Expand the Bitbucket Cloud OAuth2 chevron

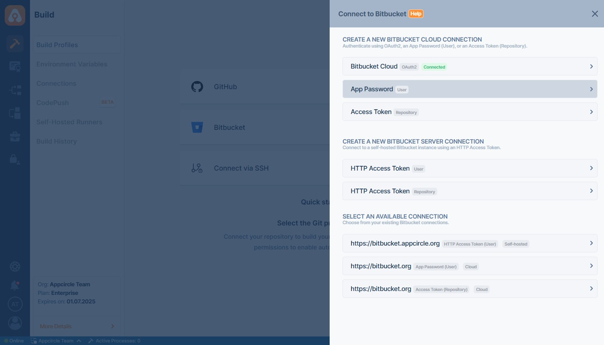(591, 66)
